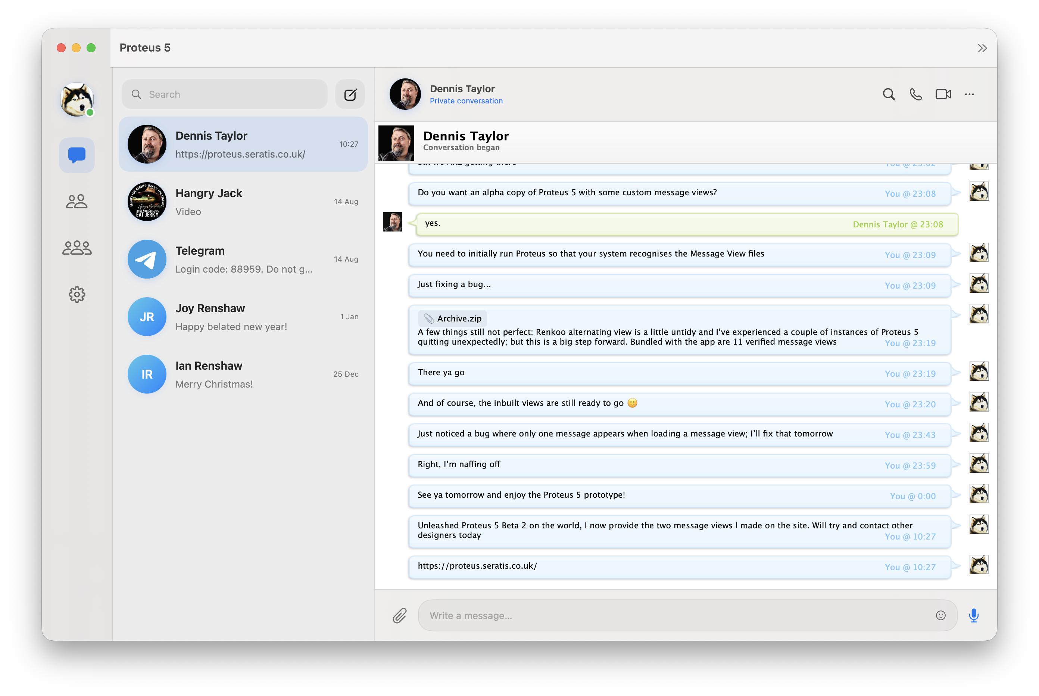Open the Ian Renshaw conversation
The image size is (1039, 696).
coord(243,374)
